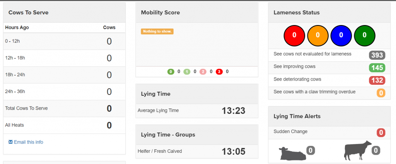Select the blue lameness status circle
Screen dimensions: 396x164
click(x=341, y=35)
